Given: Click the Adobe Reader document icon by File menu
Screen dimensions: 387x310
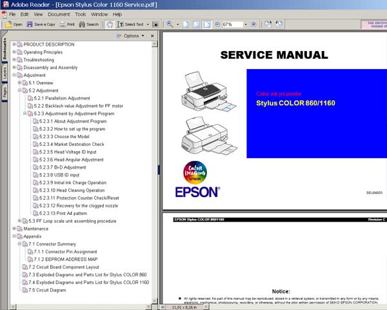Looking at the screenshot, I should click(x=5, y=14).
